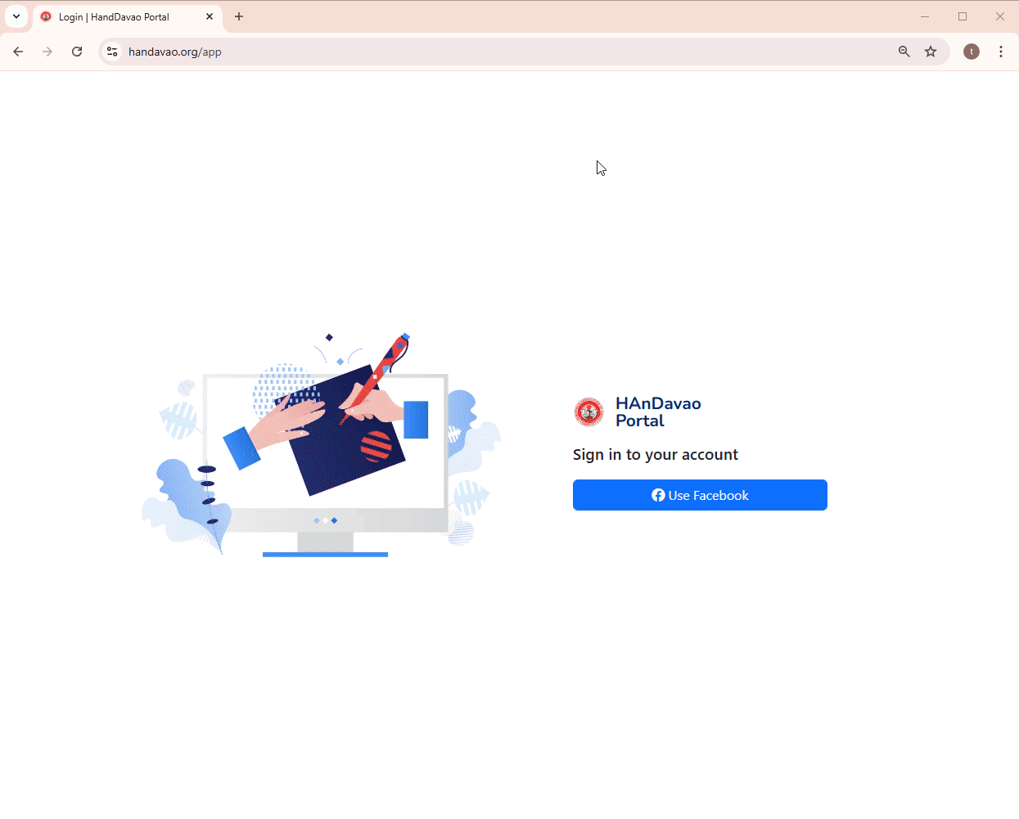Image resolution: width=1019 pixels, height=819 pixels.
Task: Open the Chrome profile avatar
Action: 972,52
